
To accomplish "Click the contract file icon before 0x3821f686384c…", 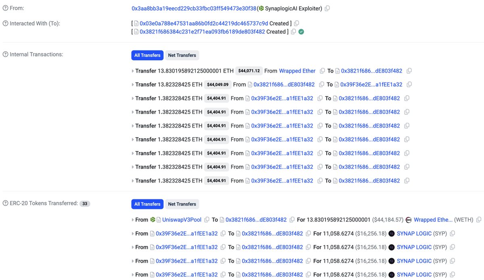I will (136, 32).
